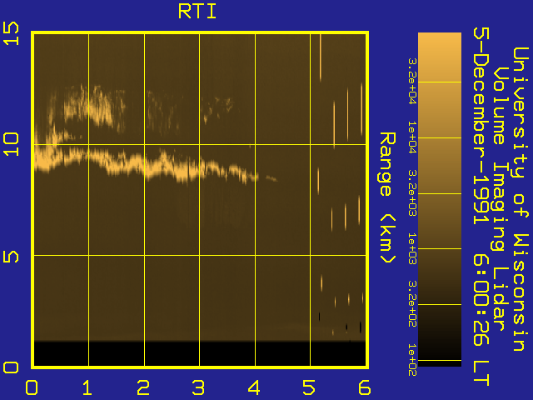Click the 3.2e+03 colorbar label
Viewport: 533px width, 400px height.
(x=412, y=192)
